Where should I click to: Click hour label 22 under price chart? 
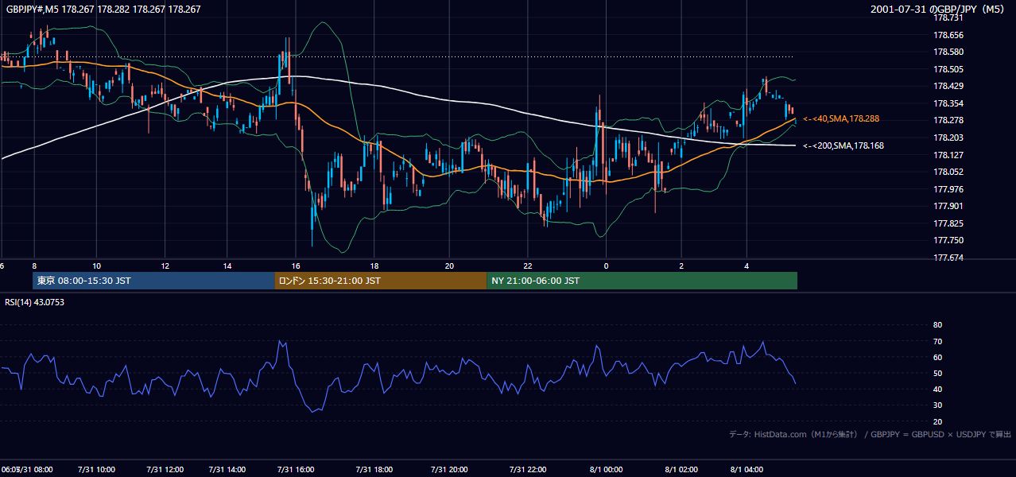pos(528,266)
